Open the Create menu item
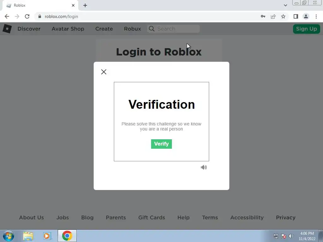This screenshot has height=242, width=323. click(x=104, y=29)
